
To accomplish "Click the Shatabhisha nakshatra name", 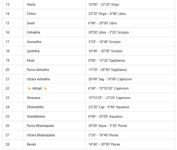I will pos(36,116).
